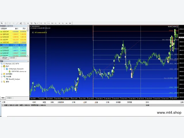Click the arrows objects toolbar icon
Image resolution: width=184 pixels, height=138 pixels.
(x=35, y=23)
